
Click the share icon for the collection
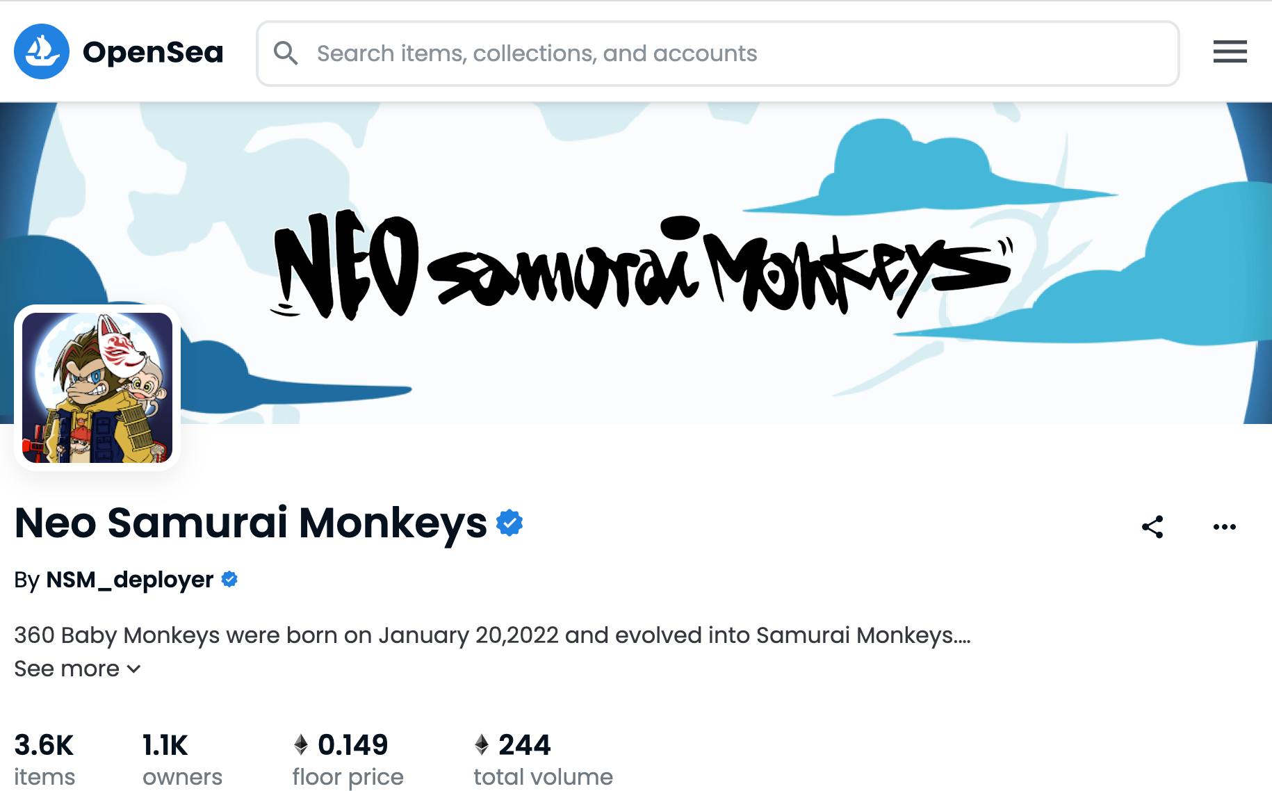(x=1152, y=527)
